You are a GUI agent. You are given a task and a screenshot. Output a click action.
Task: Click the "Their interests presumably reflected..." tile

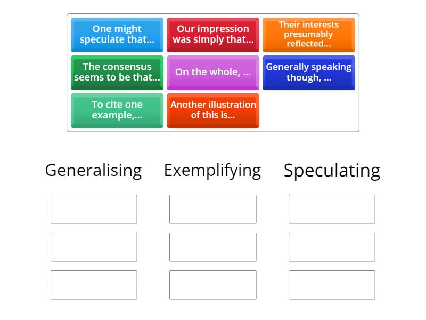[x=309, y=34]
